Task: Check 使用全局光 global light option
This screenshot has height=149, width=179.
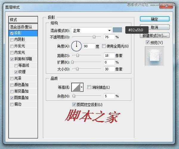Action: point(104,46)
